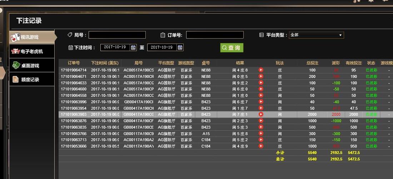Click replay icon for order 171019053666
The height and width of the screenshot is (179, 393).
pyautogui.click(x=261, y=146)
